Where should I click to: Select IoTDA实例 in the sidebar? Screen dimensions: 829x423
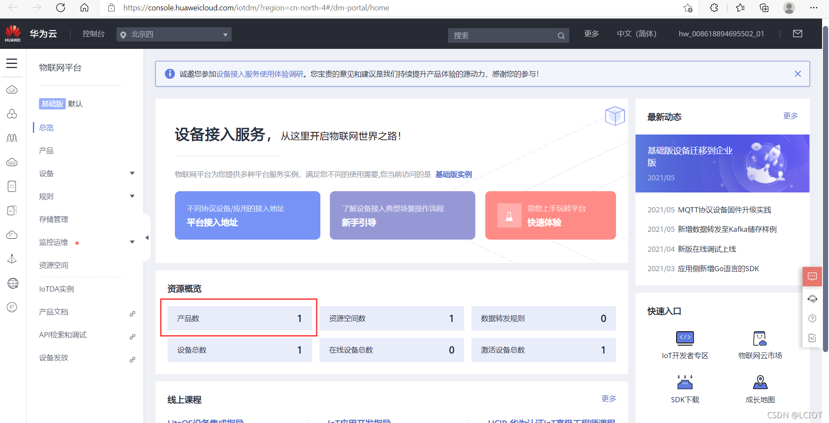pos(57,289)
